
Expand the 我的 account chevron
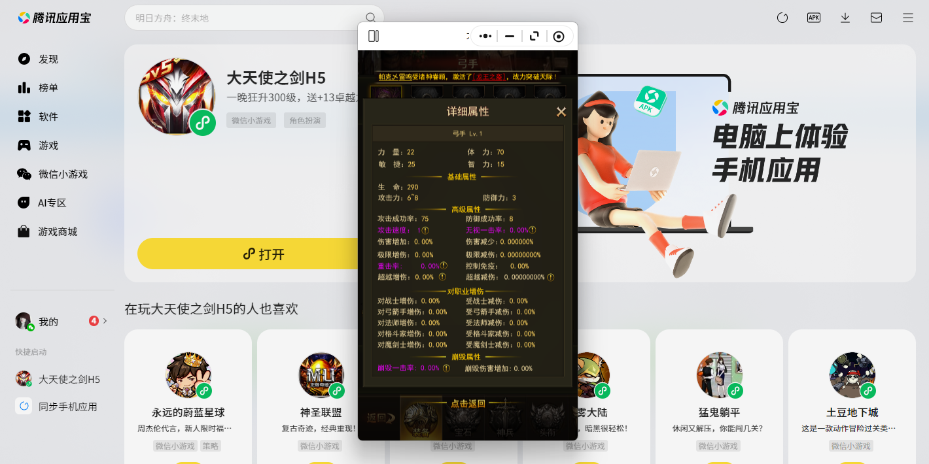click(105, 321)
